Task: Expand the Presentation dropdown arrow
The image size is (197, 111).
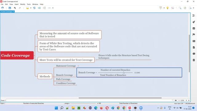Action: 164,8
